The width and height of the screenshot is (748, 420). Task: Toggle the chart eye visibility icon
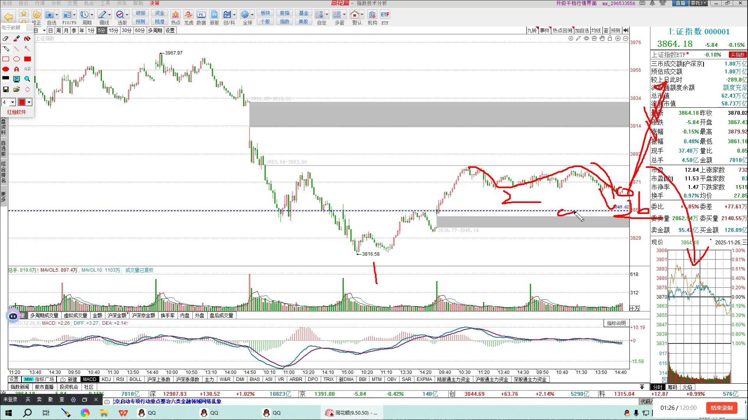586,38
